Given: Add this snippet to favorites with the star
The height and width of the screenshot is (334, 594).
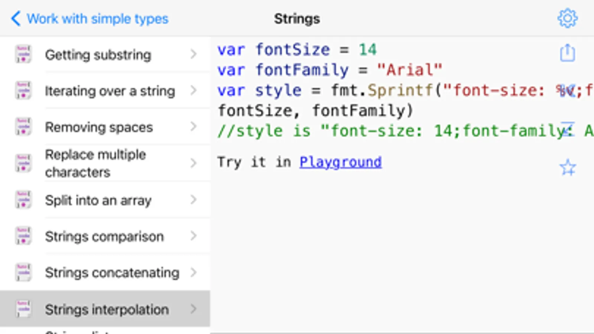Looking at the screenshot, I should [x=568, y=167].
